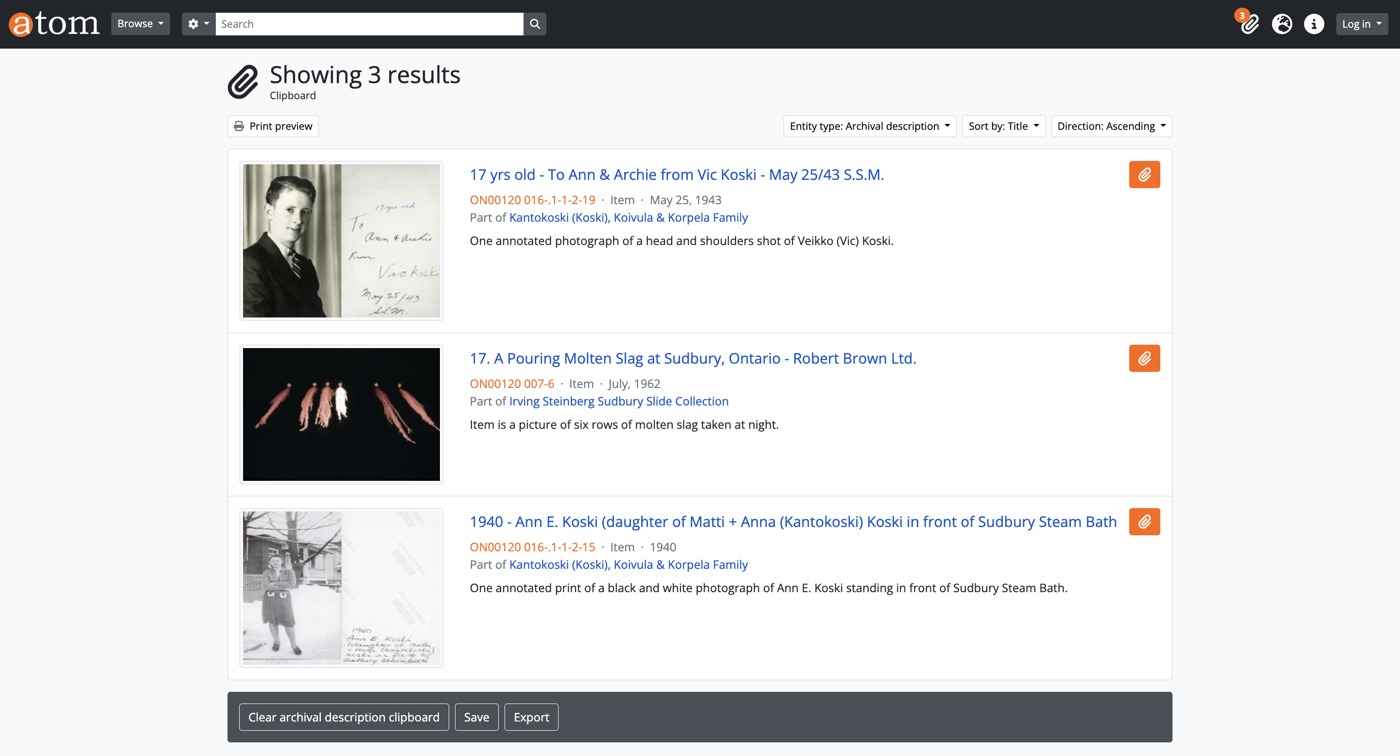
Task: Expand the Entity type dropdown
Action: click(x=869, y=126)
